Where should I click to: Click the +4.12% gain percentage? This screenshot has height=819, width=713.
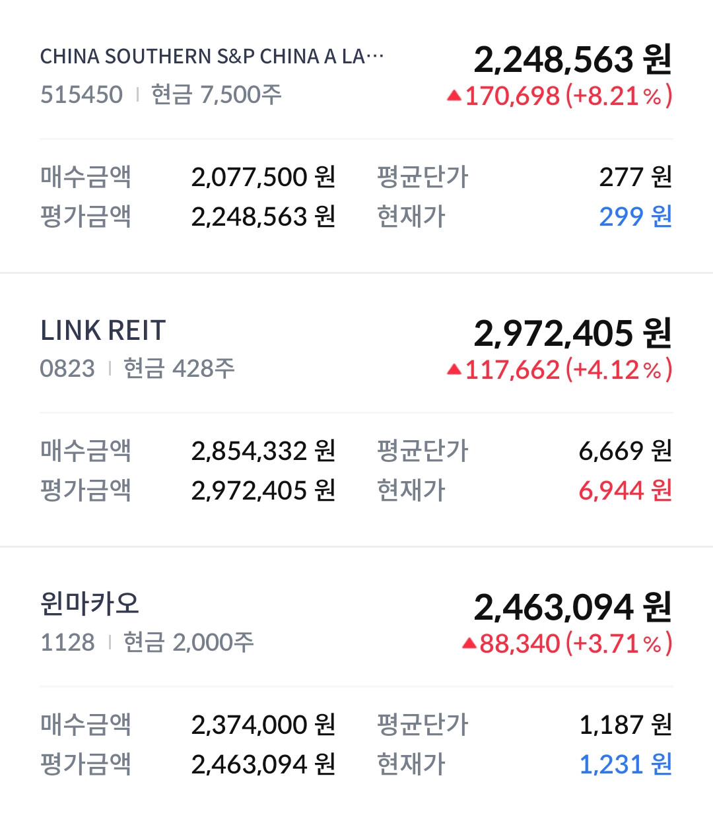point(619,370)
